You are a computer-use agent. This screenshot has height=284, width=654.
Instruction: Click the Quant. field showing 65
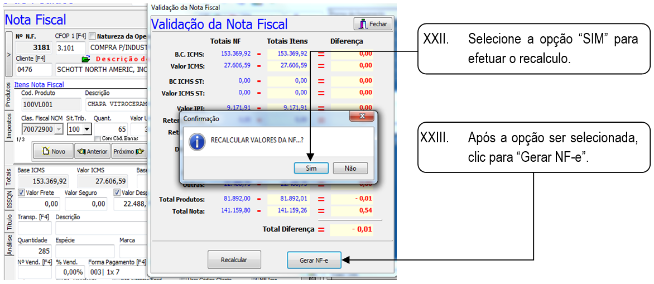pos(111,129)
